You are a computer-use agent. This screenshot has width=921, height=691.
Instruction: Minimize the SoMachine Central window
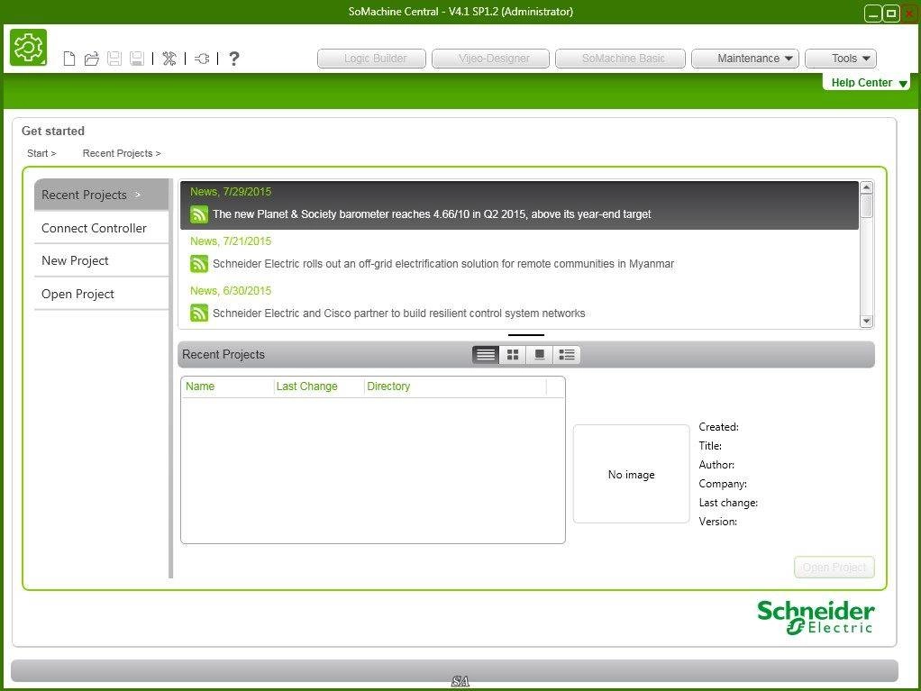point(873,14)
